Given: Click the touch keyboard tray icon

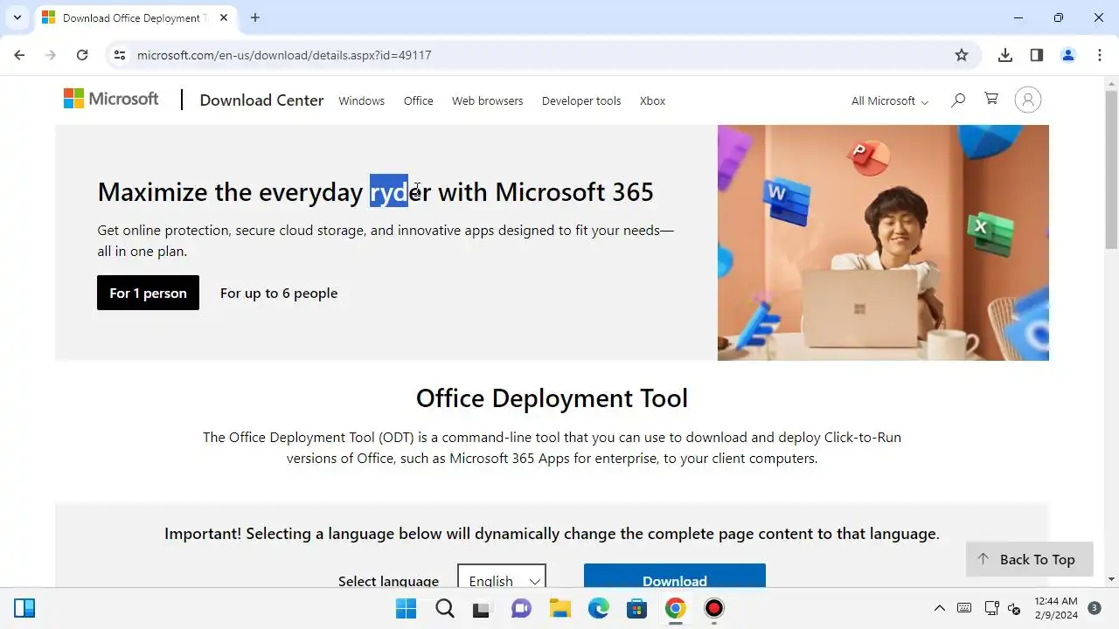Looking at the screenshot, I should coord(964,608).
